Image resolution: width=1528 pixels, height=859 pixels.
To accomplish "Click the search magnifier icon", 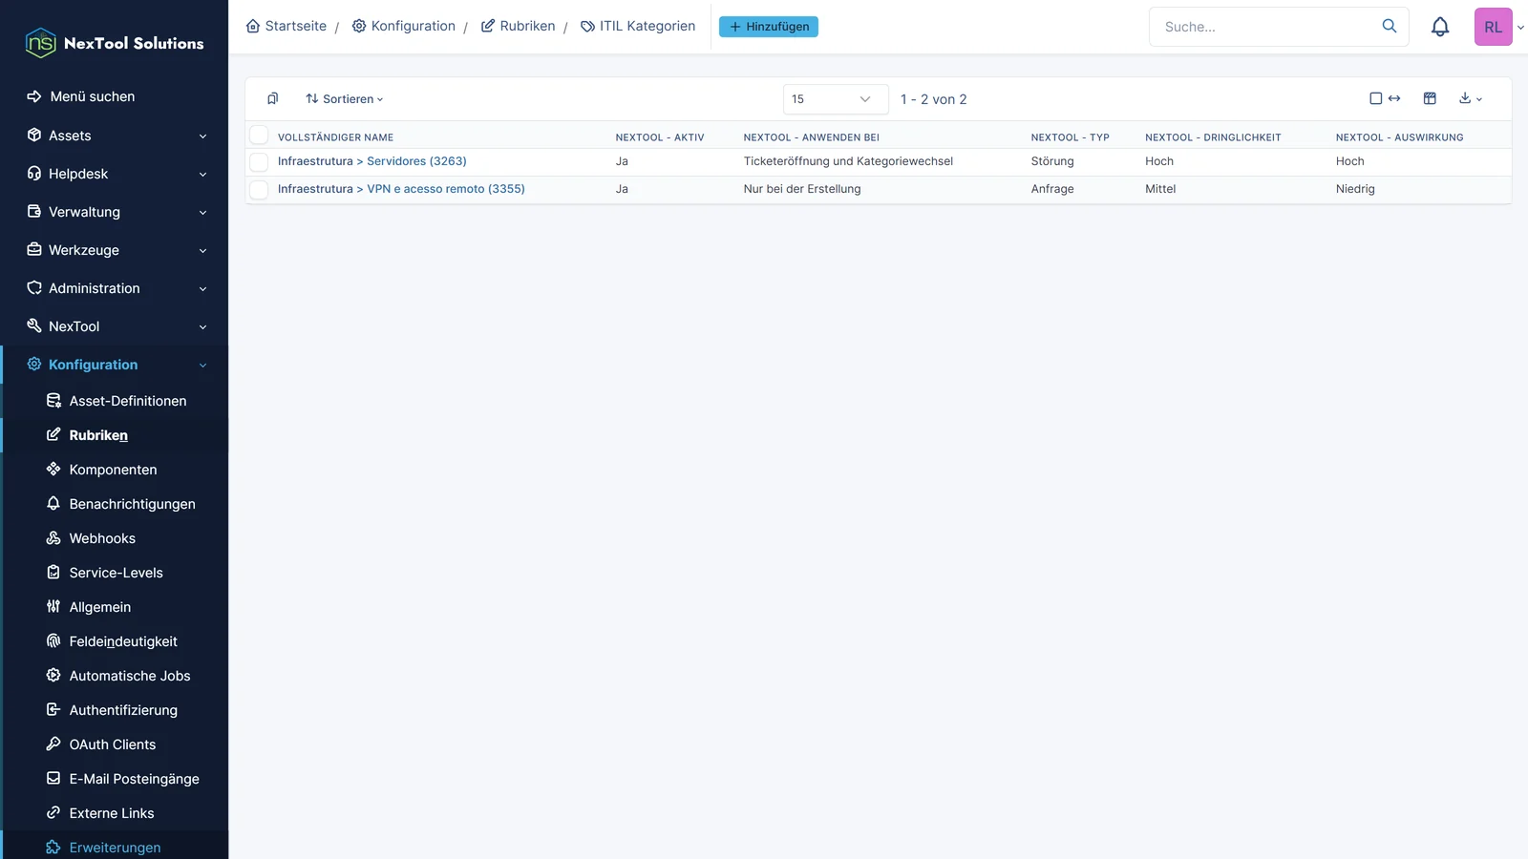I will [x=1390, y=26].
